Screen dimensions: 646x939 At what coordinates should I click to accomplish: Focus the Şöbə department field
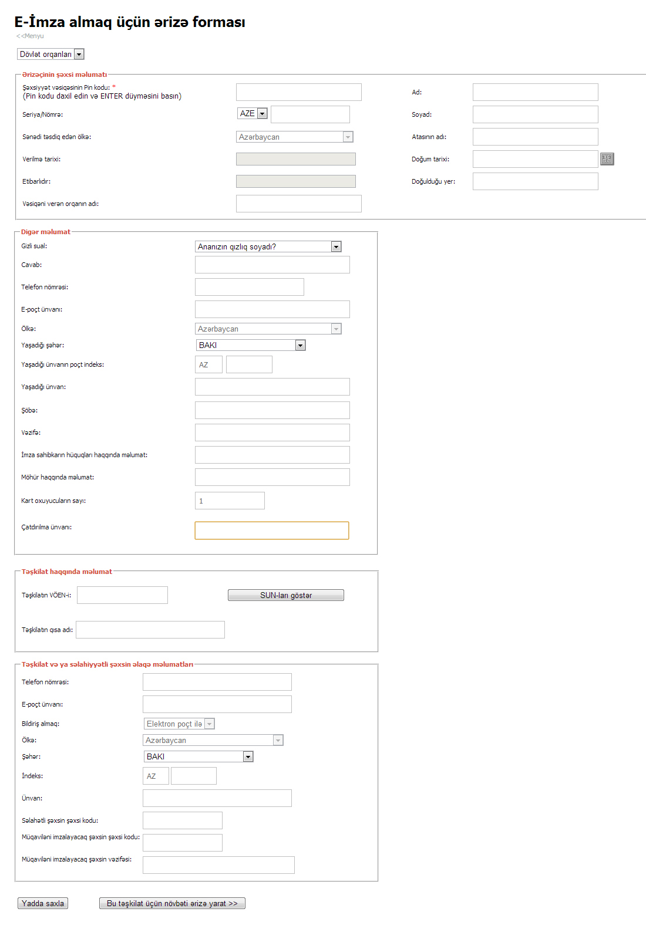(272, 410)
